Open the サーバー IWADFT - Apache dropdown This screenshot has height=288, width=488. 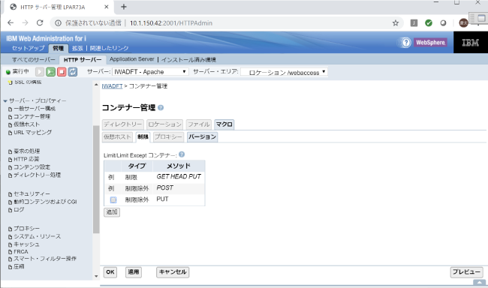[x=150, y=72]
